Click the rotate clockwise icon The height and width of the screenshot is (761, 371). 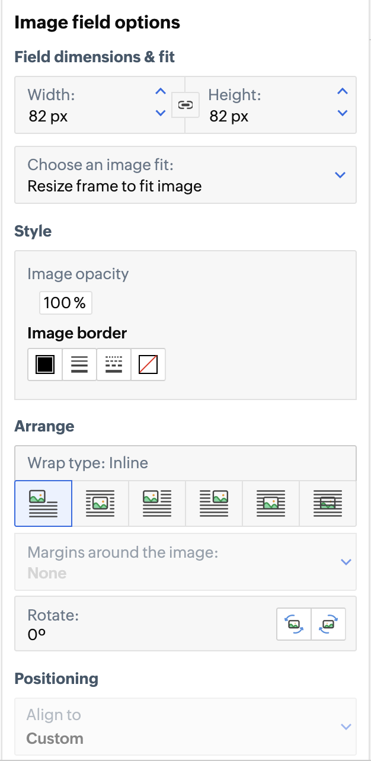(x=328, y=623)
